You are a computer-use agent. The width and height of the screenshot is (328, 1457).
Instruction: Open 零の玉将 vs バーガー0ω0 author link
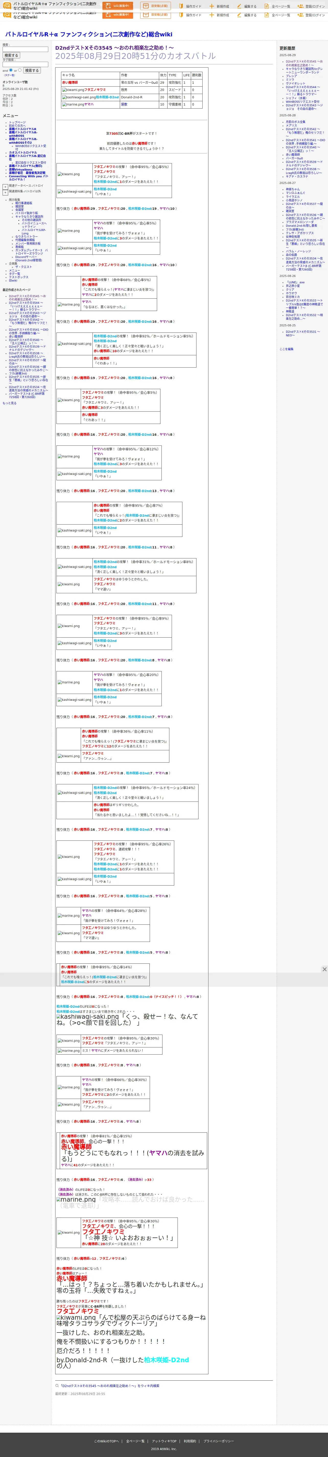pyautogui.click(x=139, y=82)
